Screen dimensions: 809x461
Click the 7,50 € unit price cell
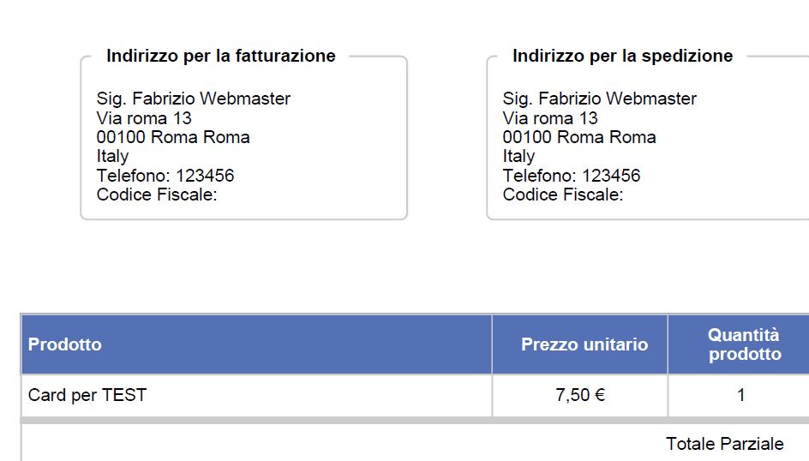tap(580, 395)
